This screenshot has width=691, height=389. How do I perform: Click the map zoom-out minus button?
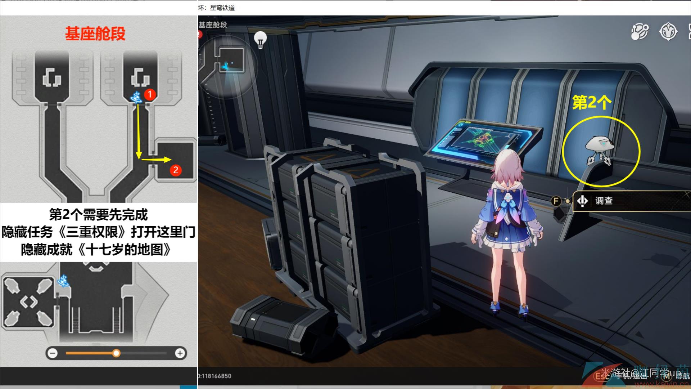click(53, 353)
